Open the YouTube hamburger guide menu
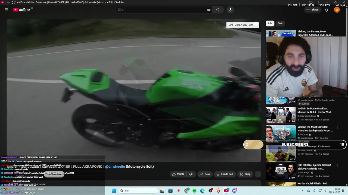This screenshot has width=348, height=195. (x=7, y=10)
